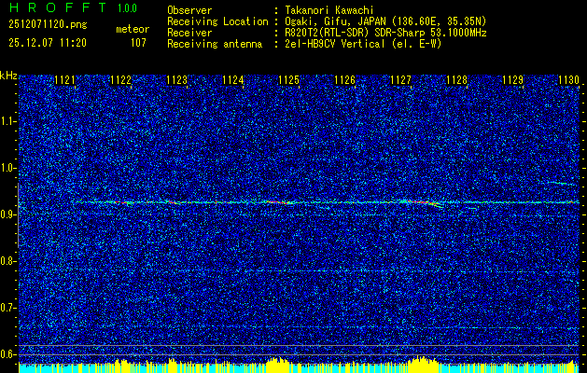Viewport: 587px width, 373px height.
Task: Click the kHz axis unit label
Action: tap(8, 76)
